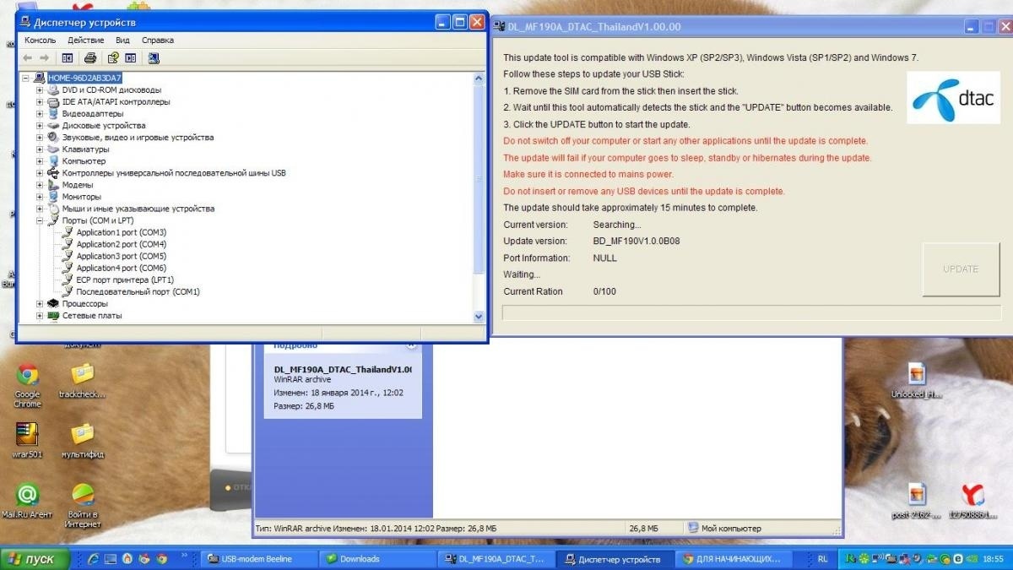The height and width of the screenshot is (570, 1013).
Task: Click the update progress bar
Action: [x=751, y=312]
